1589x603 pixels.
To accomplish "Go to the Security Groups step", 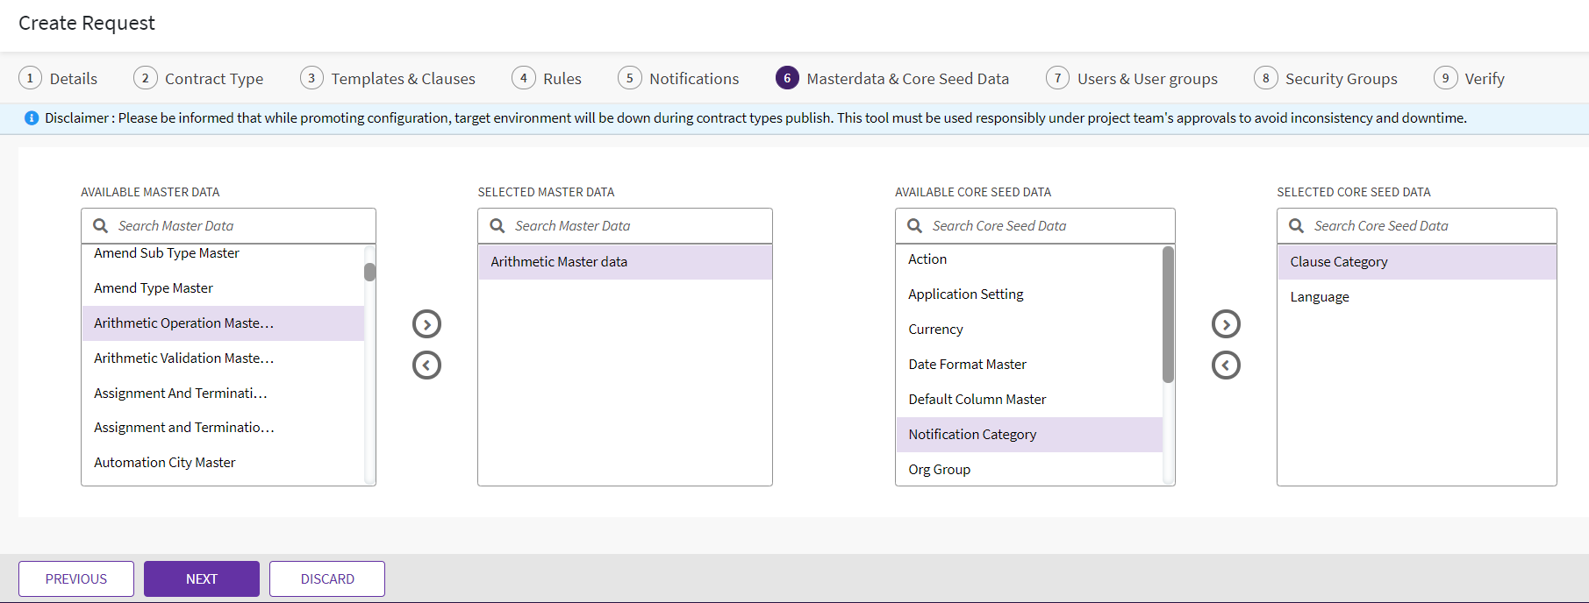I will [x=1341, y=79].
